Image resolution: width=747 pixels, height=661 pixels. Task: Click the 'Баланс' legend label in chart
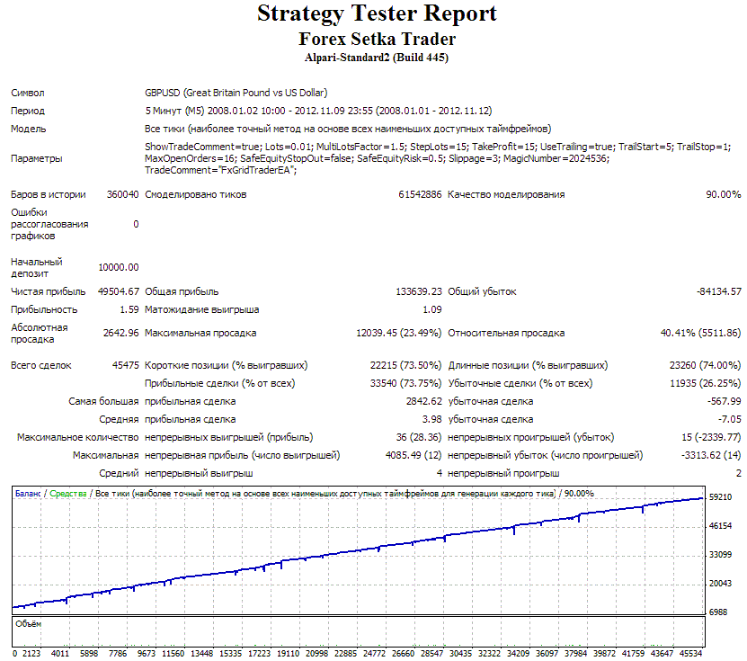(x=28, y=494)
